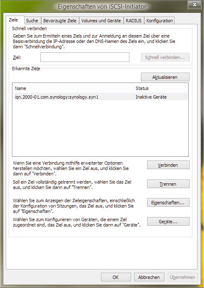Confirm the dialog with OK

click(x=116, y=277)
